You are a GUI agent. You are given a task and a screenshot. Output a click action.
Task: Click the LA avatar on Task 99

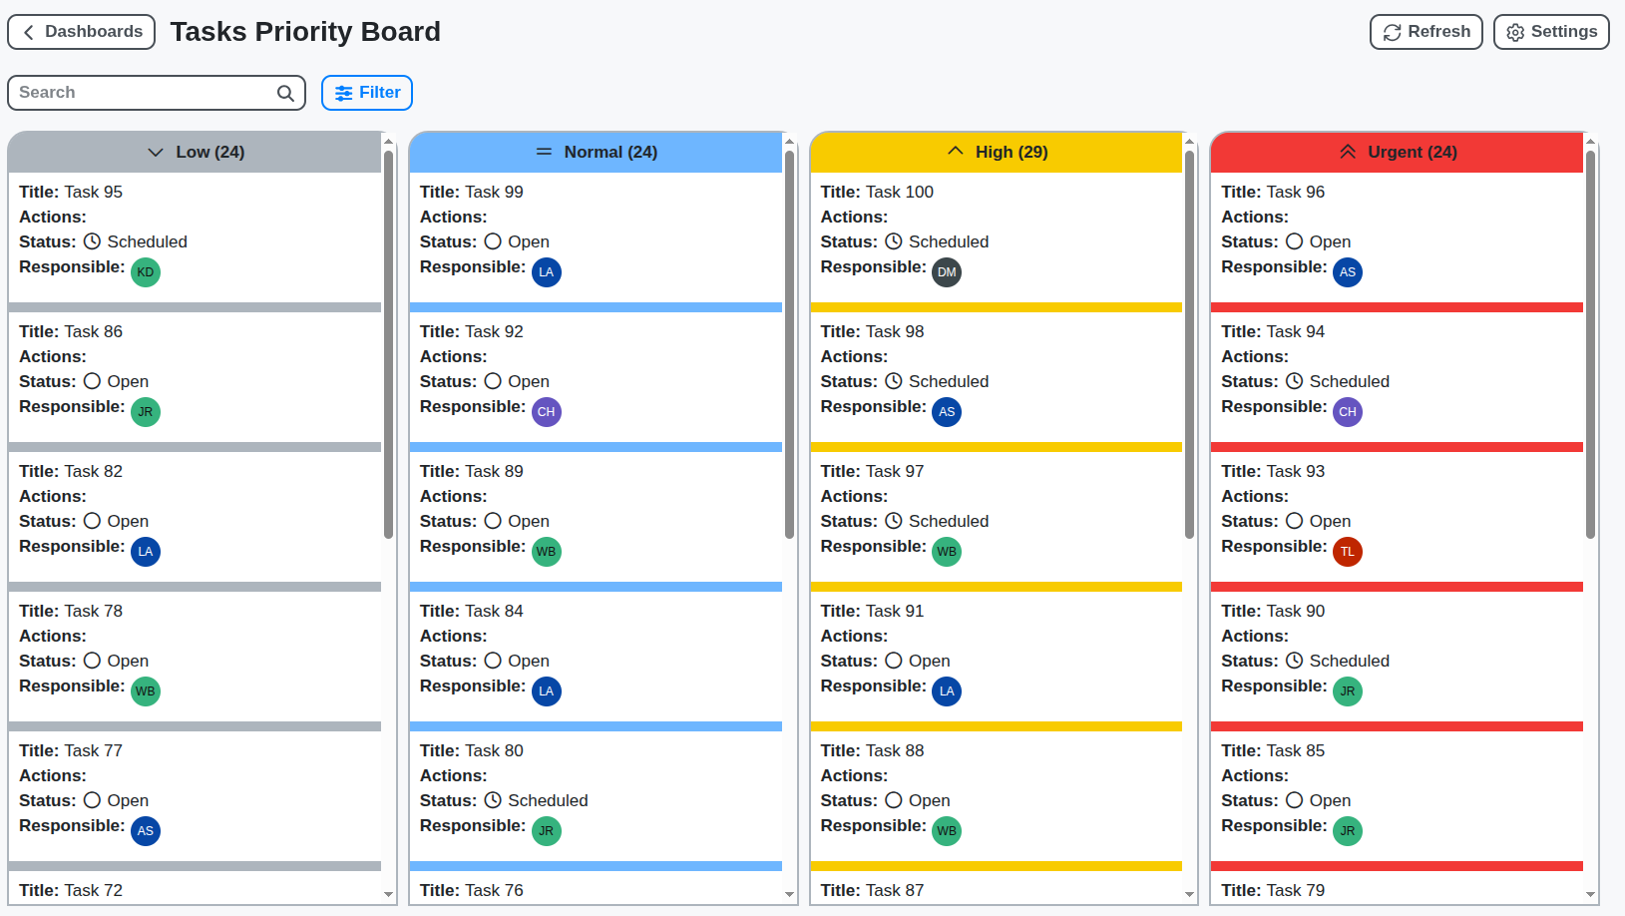pos(547,271)
